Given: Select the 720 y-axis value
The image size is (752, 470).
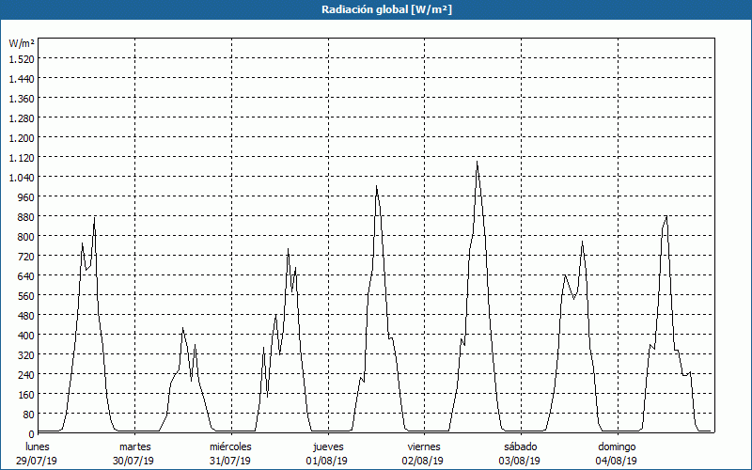Looking at the screenshot, I should [x=26, y=256].
